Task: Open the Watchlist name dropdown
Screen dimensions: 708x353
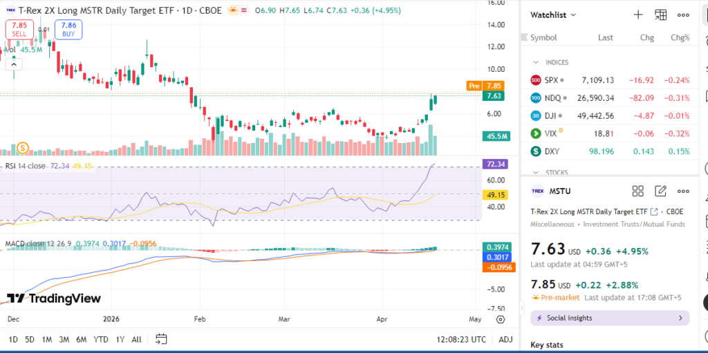Action: (x=553, y=15)
